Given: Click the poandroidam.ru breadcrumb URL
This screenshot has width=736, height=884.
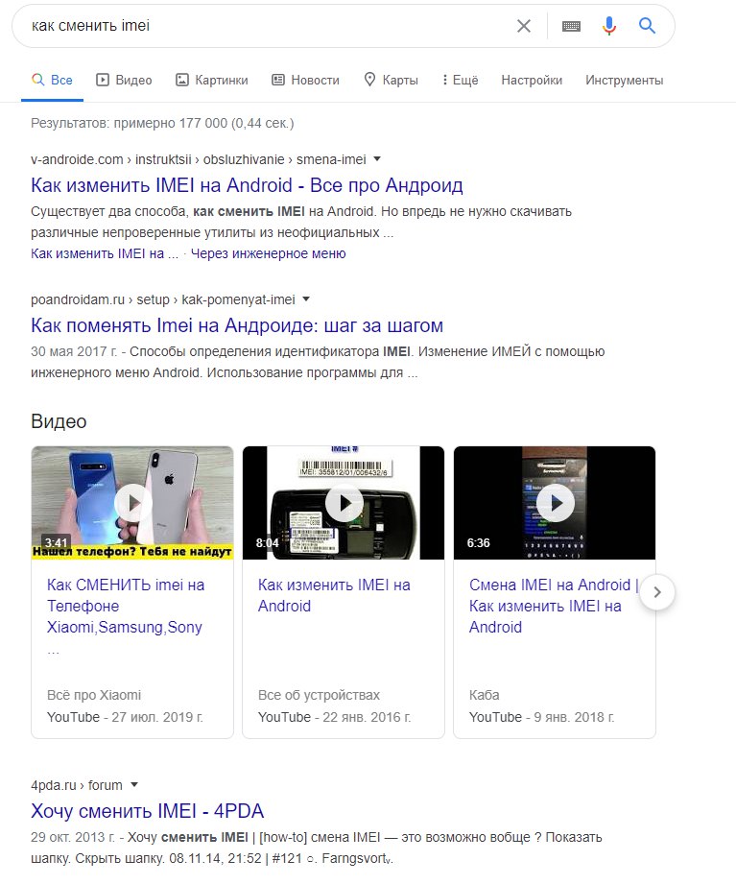Looking at the screenshot, I should [x=163, y=299].
